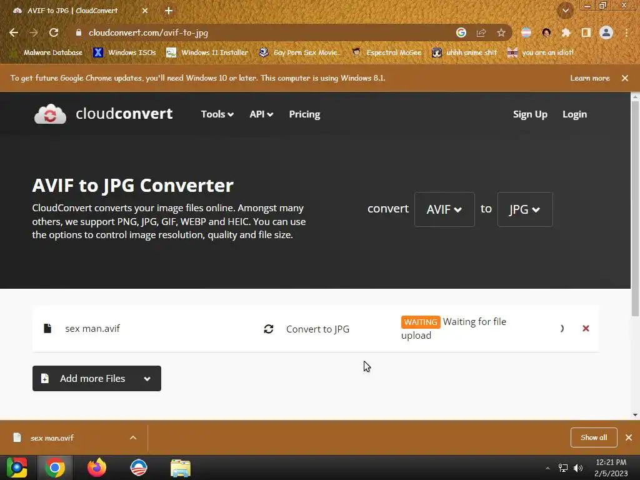Open the Espectral McGee bookmark
The height and width of the screenshot is (480, 640).
click(x=386, y=52)
